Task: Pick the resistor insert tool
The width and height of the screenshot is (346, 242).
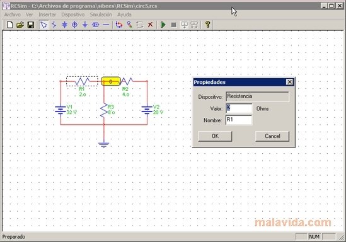Action: [54, 25]
